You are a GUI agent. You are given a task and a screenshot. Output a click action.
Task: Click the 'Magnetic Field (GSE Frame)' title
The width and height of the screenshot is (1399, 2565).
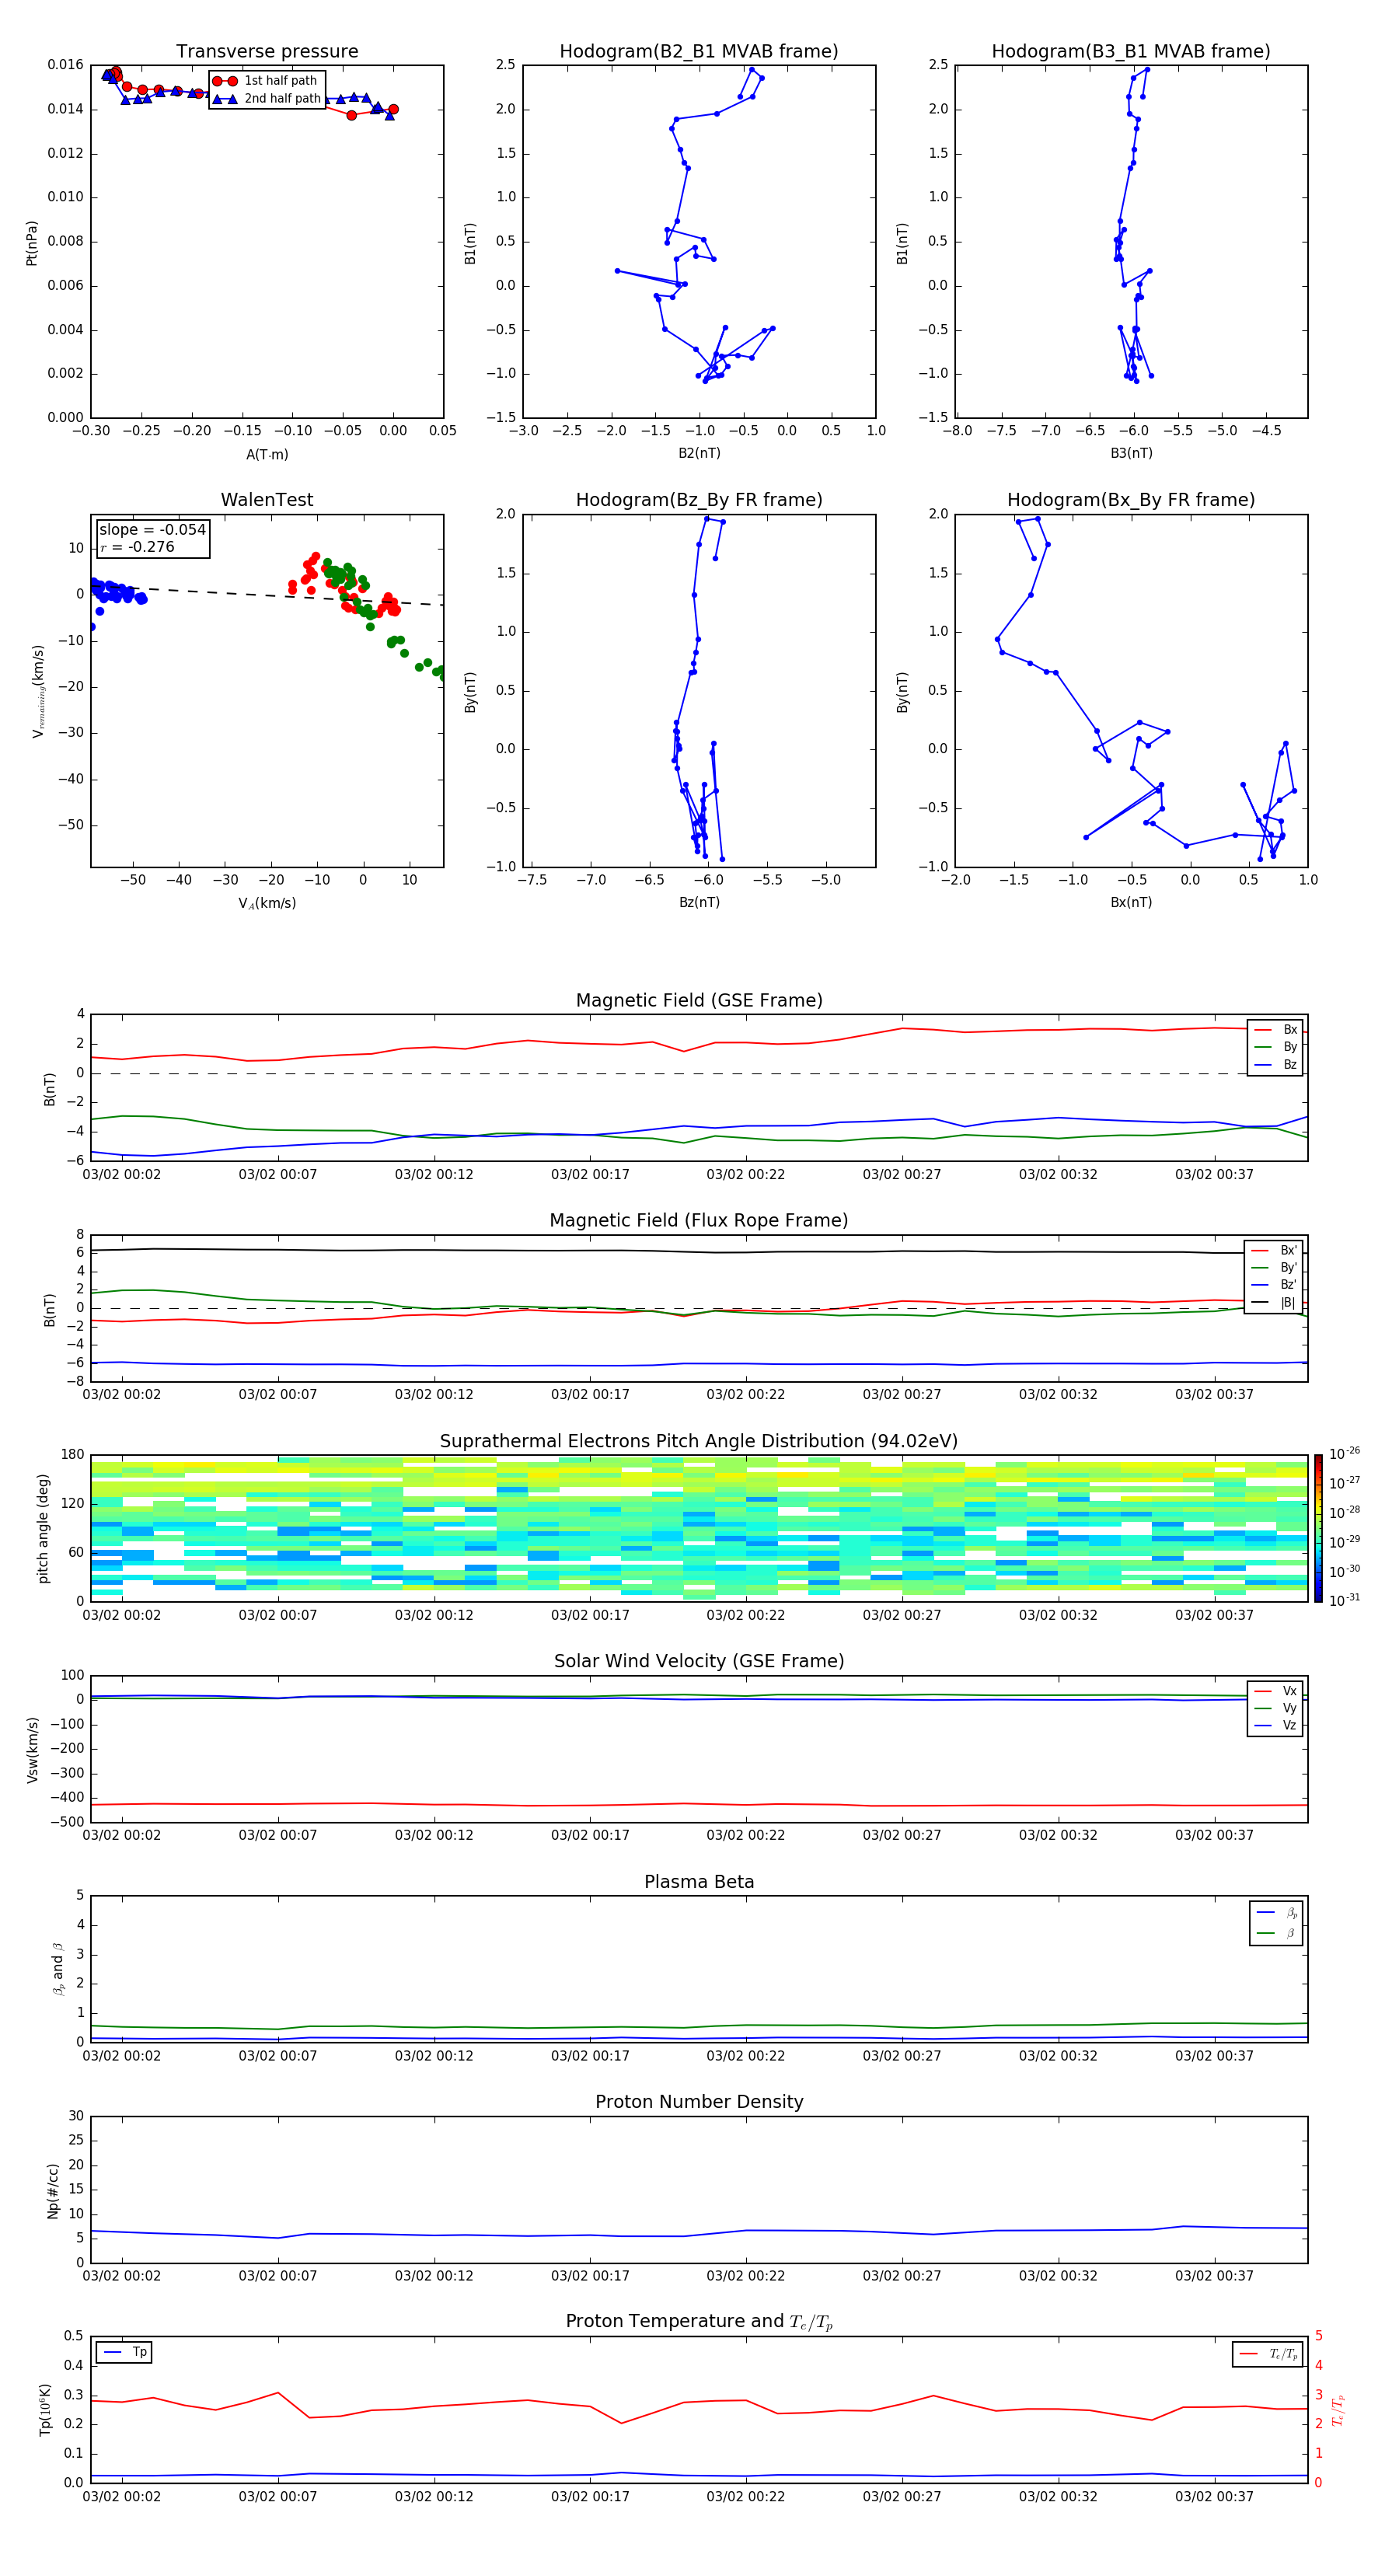(x=699, y=1000)
